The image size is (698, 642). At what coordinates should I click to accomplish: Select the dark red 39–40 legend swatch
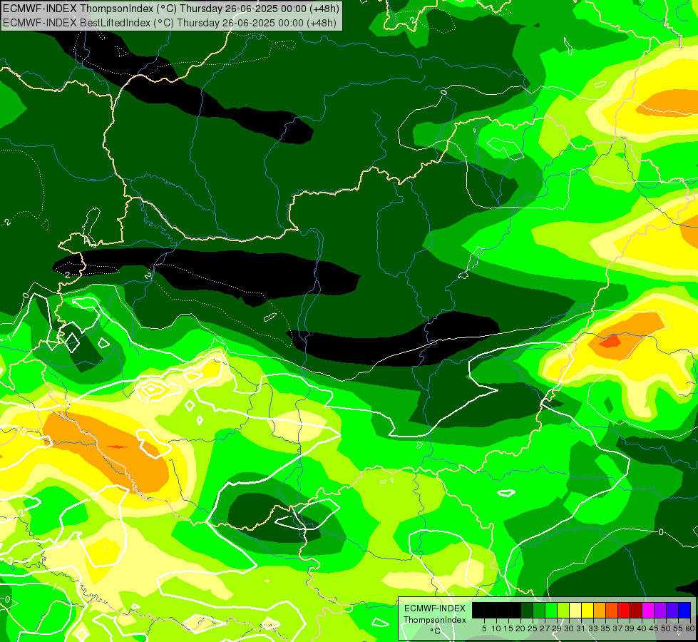click(636, 611)
